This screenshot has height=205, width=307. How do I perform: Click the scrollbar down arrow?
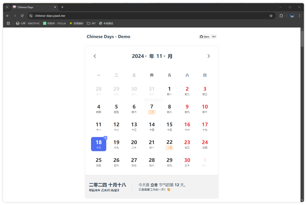(x=302, y=200)
